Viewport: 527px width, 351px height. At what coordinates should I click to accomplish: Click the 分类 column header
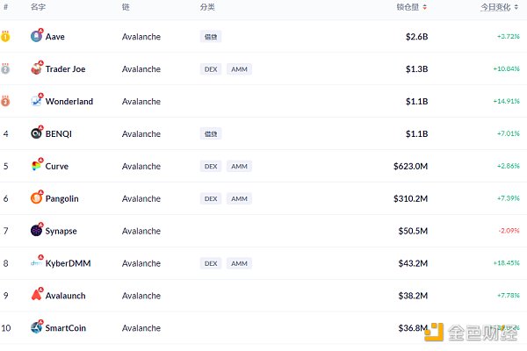point(207,7)
